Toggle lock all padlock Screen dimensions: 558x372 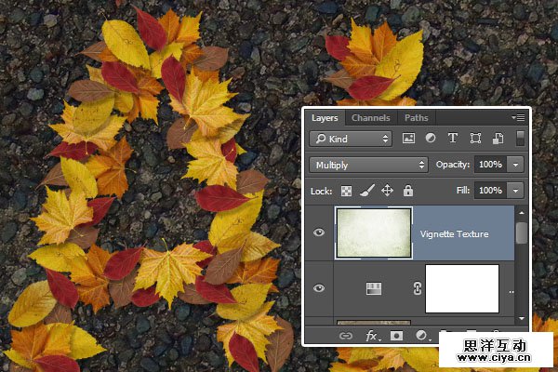coord(407,191)
